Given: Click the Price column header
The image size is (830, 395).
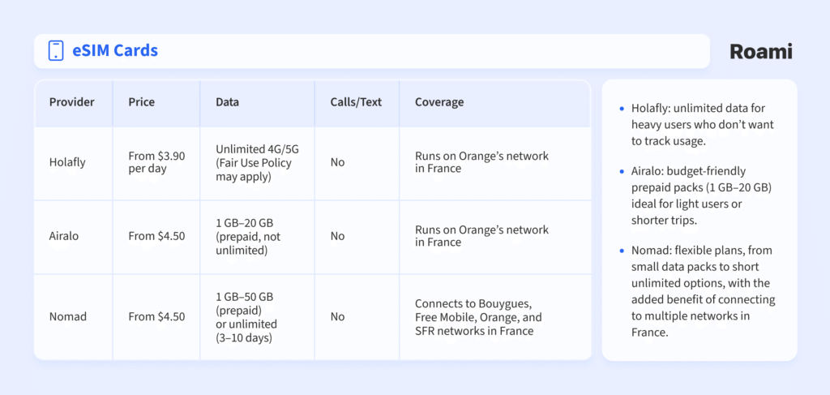Looking at the screenshot, I should (x=141, y=102).
